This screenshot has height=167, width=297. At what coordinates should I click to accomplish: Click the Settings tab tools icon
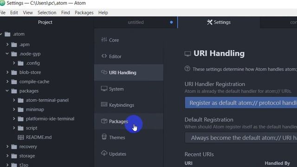click(x=209, y=22)
